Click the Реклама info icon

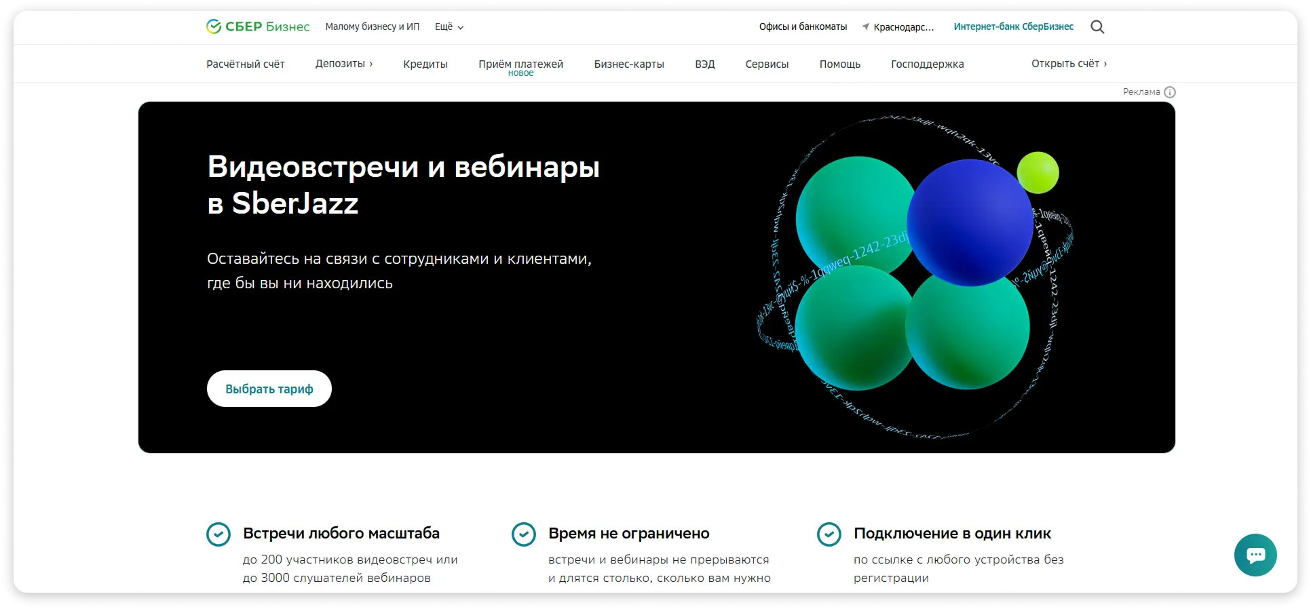point(1170,92)
